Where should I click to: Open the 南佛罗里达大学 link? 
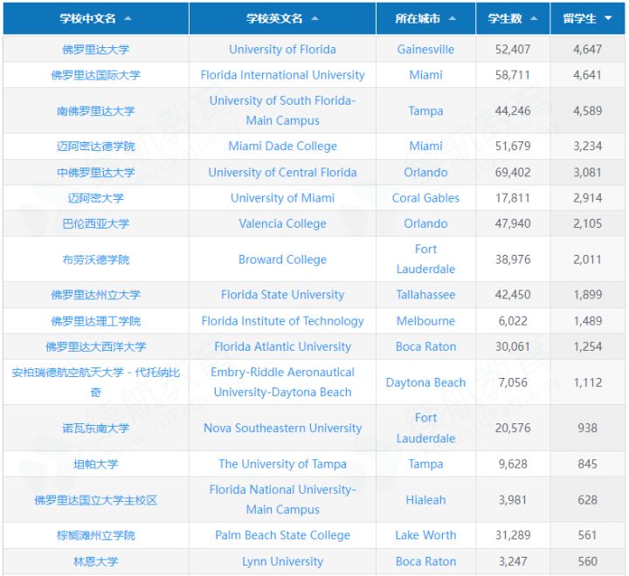(x=96, y=111)
